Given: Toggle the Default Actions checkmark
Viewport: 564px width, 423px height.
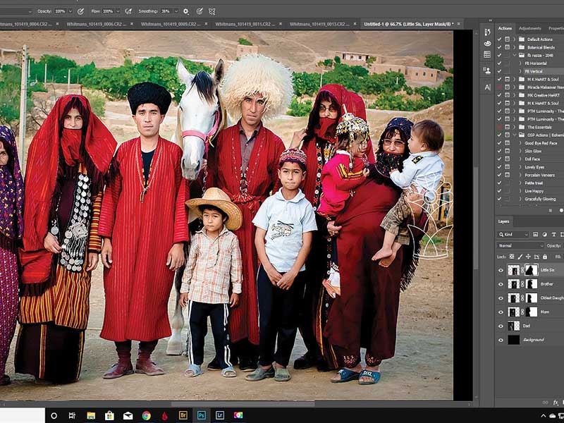Looking at the screenshot, I should pos(499,39).
